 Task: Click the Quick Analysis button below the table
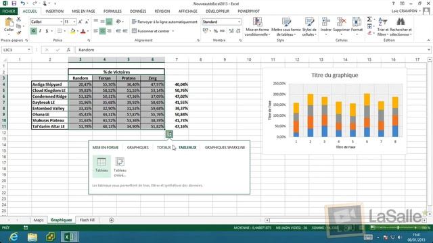169,134
